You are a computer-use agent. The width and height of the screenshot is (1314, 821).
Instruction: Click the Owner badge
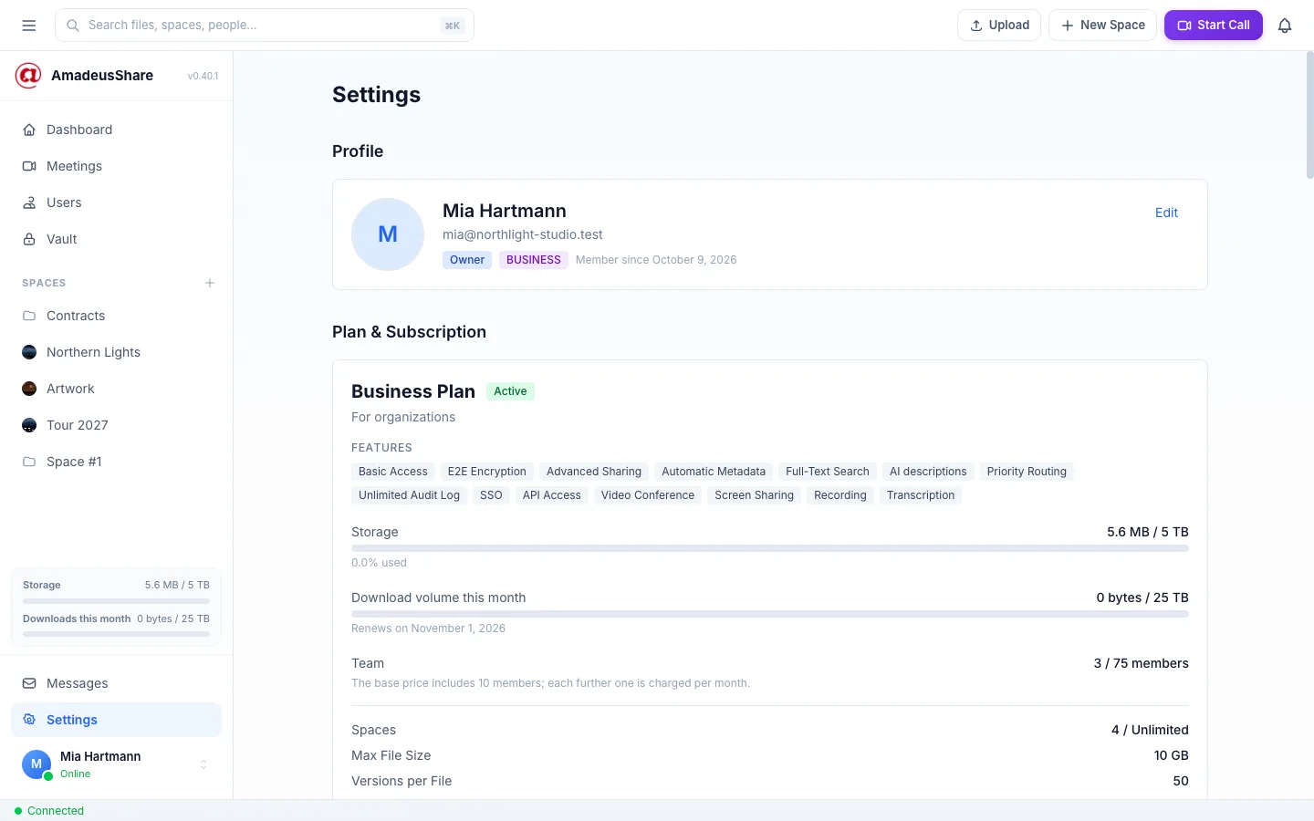[x=467, y=260]
